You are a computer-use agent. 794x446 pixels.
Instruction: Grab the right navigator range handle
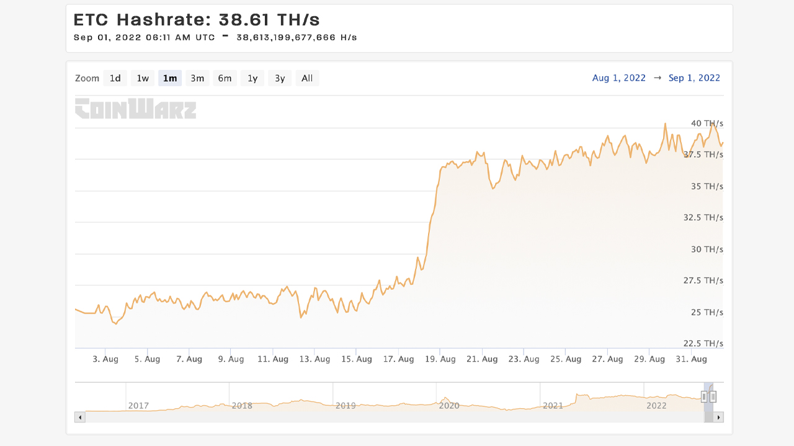pos(713,396)
